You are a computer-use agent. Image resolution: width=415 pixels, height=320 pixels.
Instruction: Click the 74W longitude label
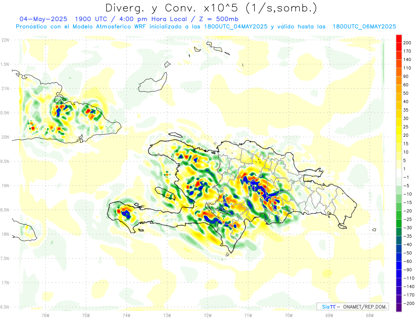coord(127,315)
